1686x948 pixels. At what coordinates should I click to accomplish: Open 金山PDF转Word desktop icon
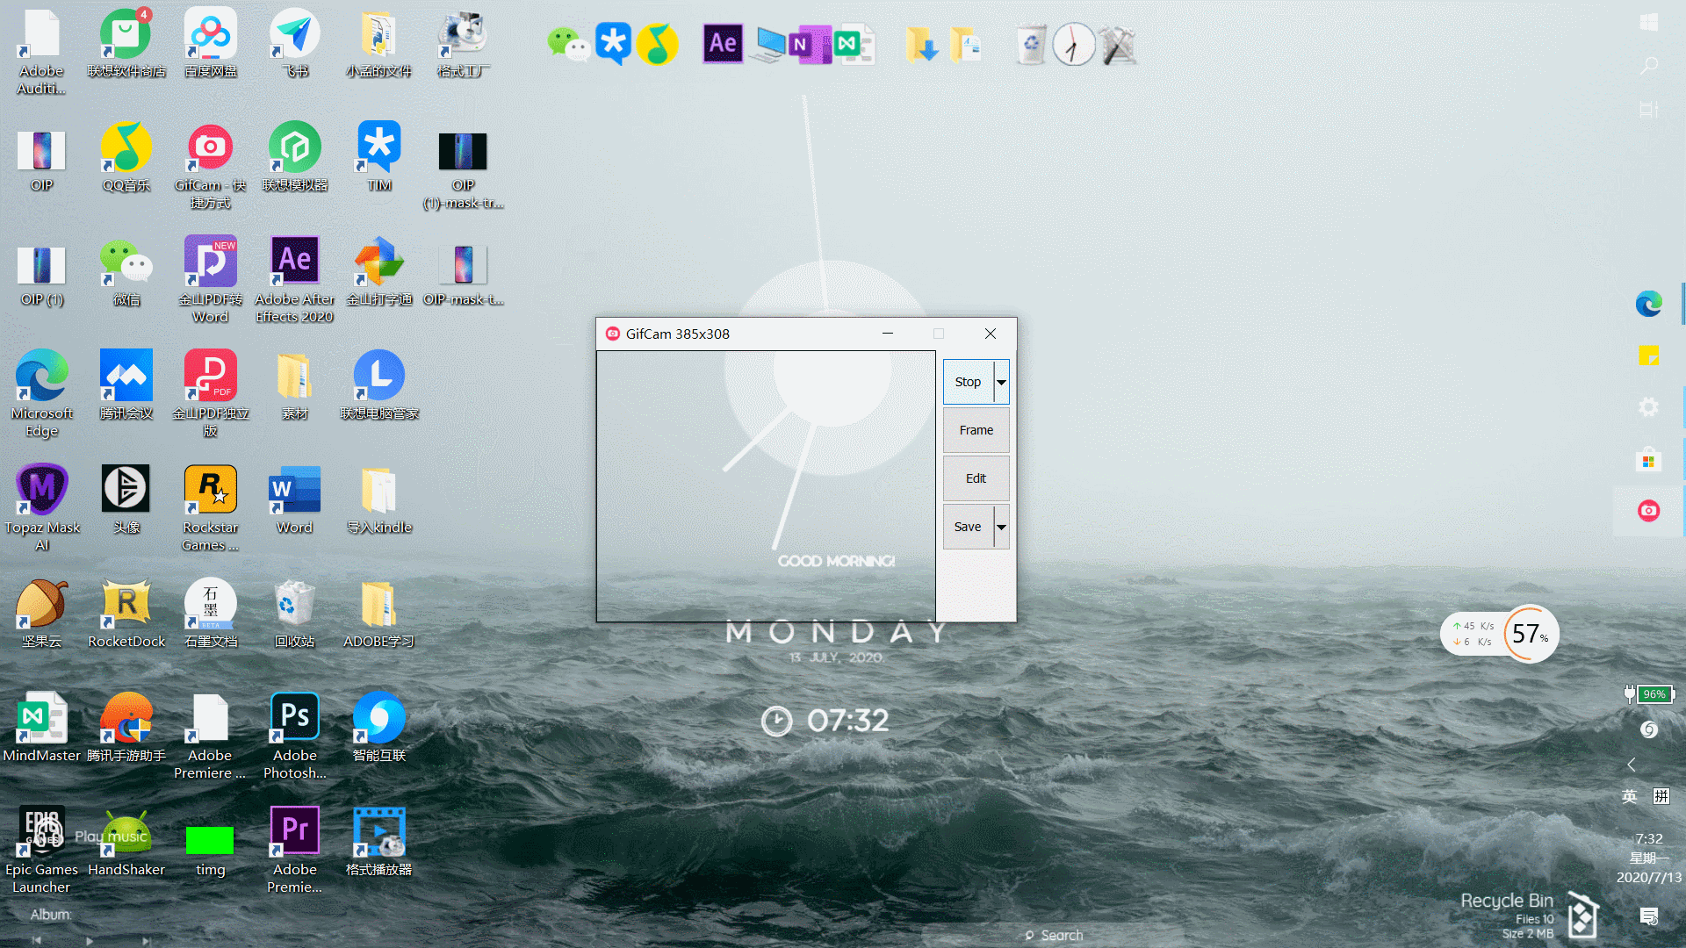point(211,280)
